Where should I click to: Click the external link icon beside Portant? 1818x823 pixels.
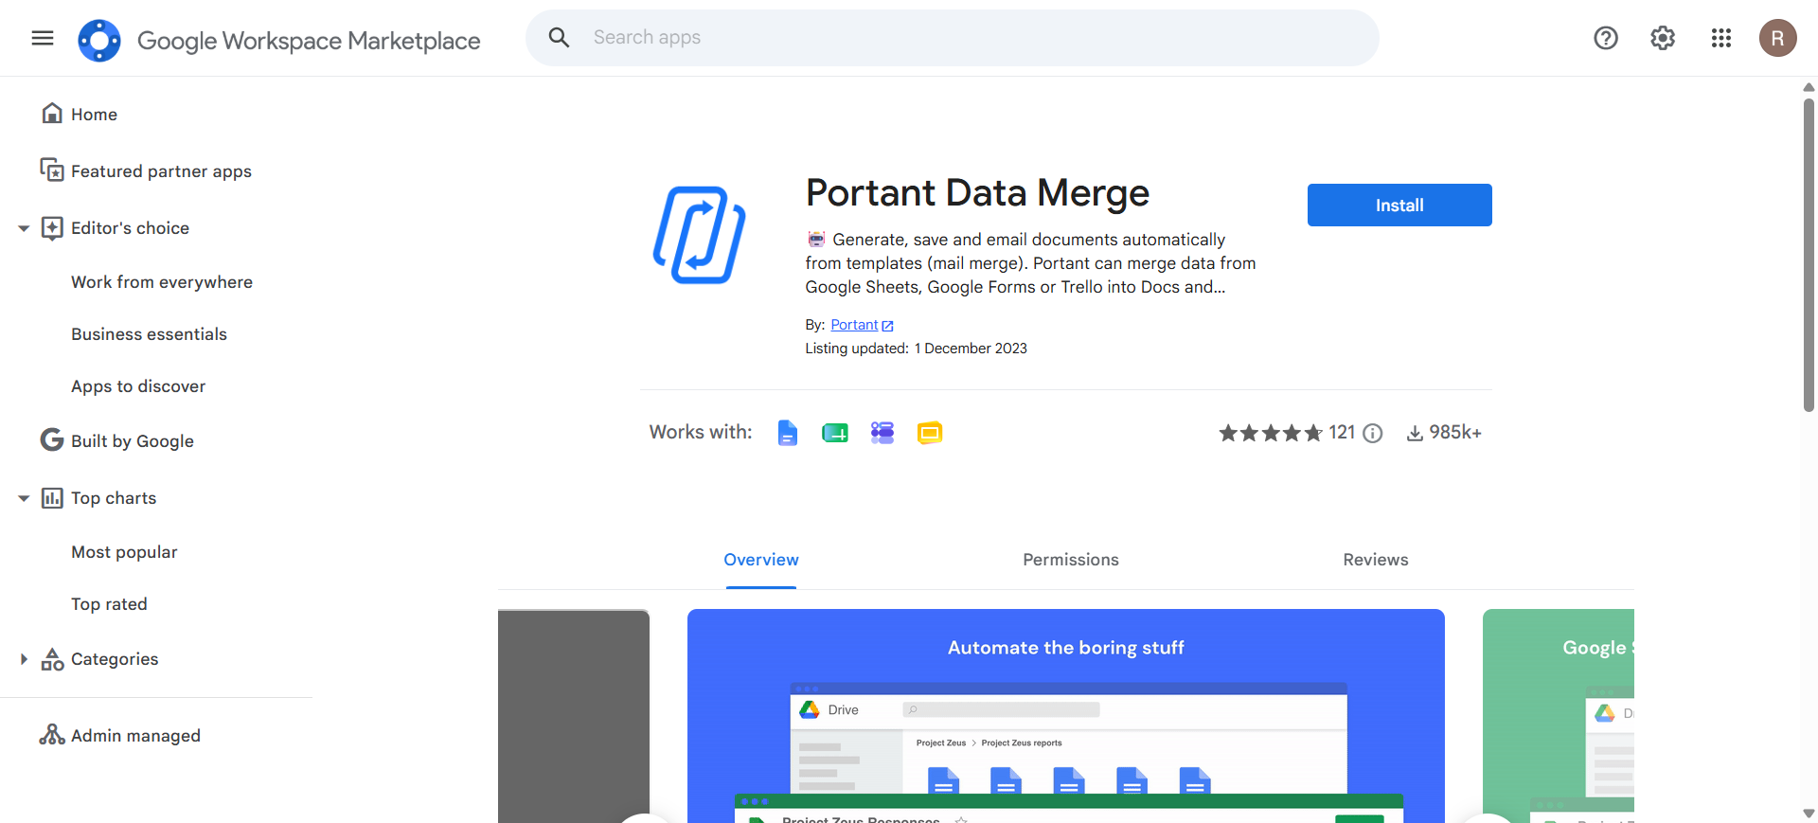887,326
